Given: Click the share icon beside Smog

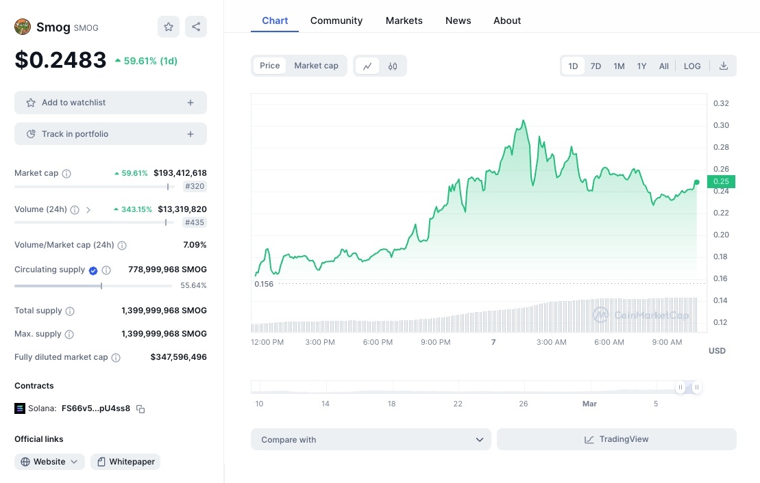Looking at the screenshot, I should tap(196, 27).
